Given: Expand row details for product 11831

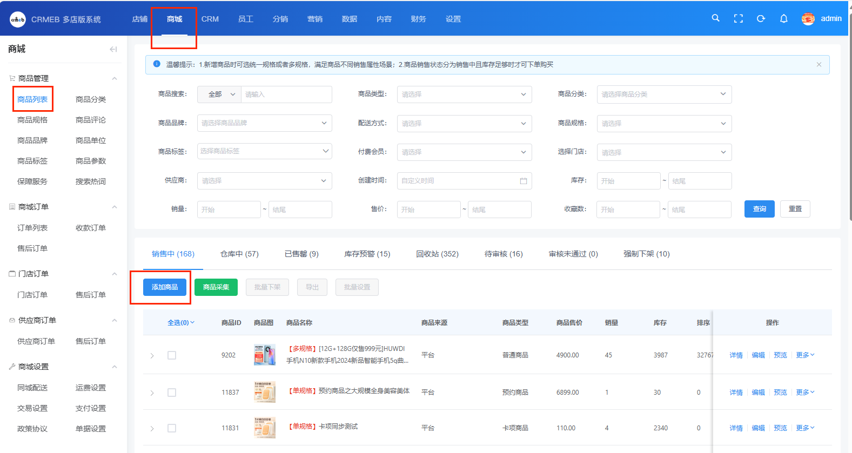Looking at the screenshot, I should click(x=152, y=428).
